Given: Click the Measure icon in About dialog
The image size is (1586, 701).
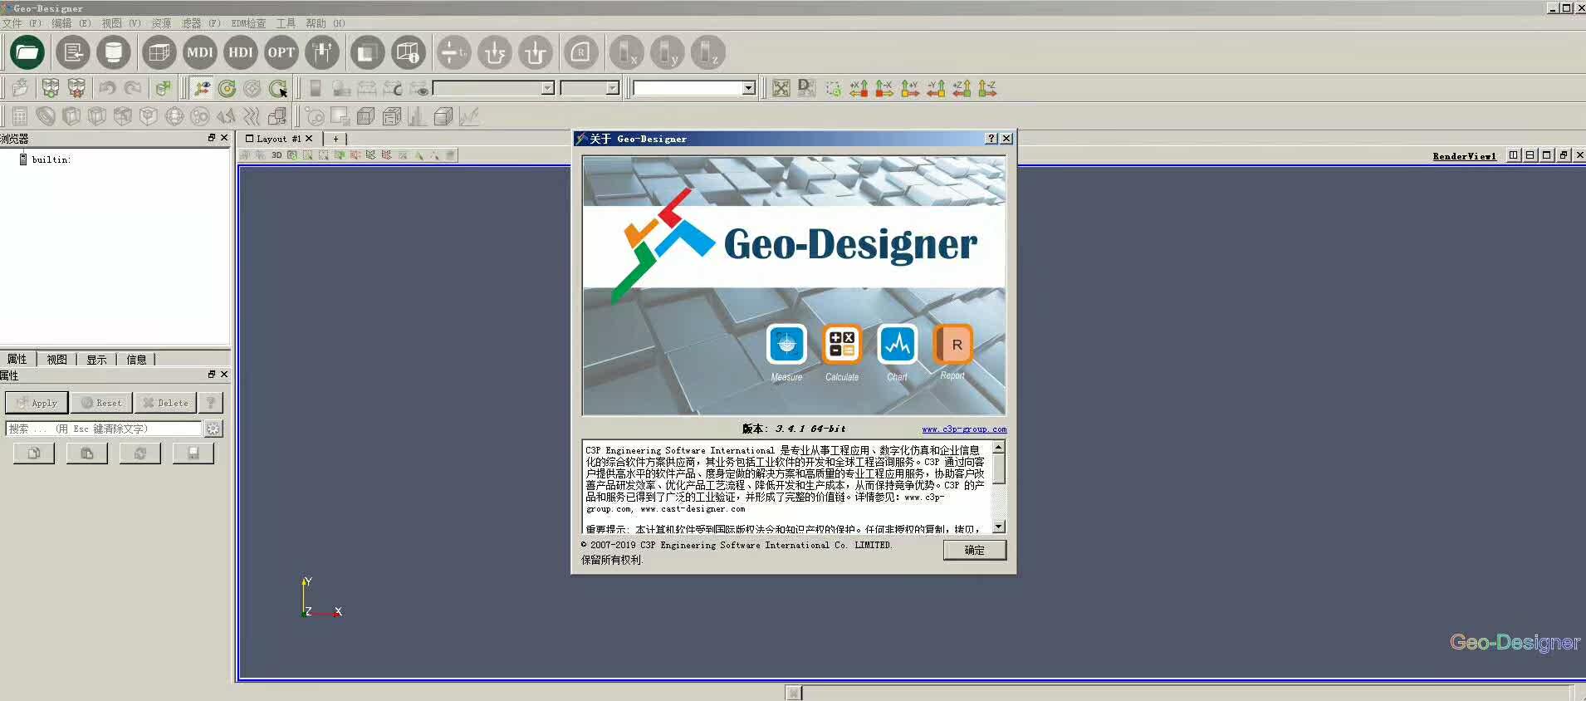Looking at the screenshot, I should click(786, 344).
